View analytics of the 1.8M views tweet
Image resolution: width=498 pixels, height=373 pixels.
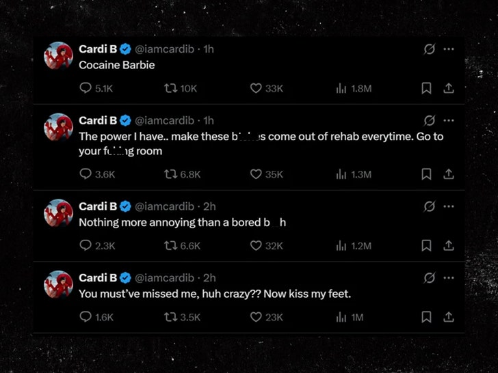341,88
